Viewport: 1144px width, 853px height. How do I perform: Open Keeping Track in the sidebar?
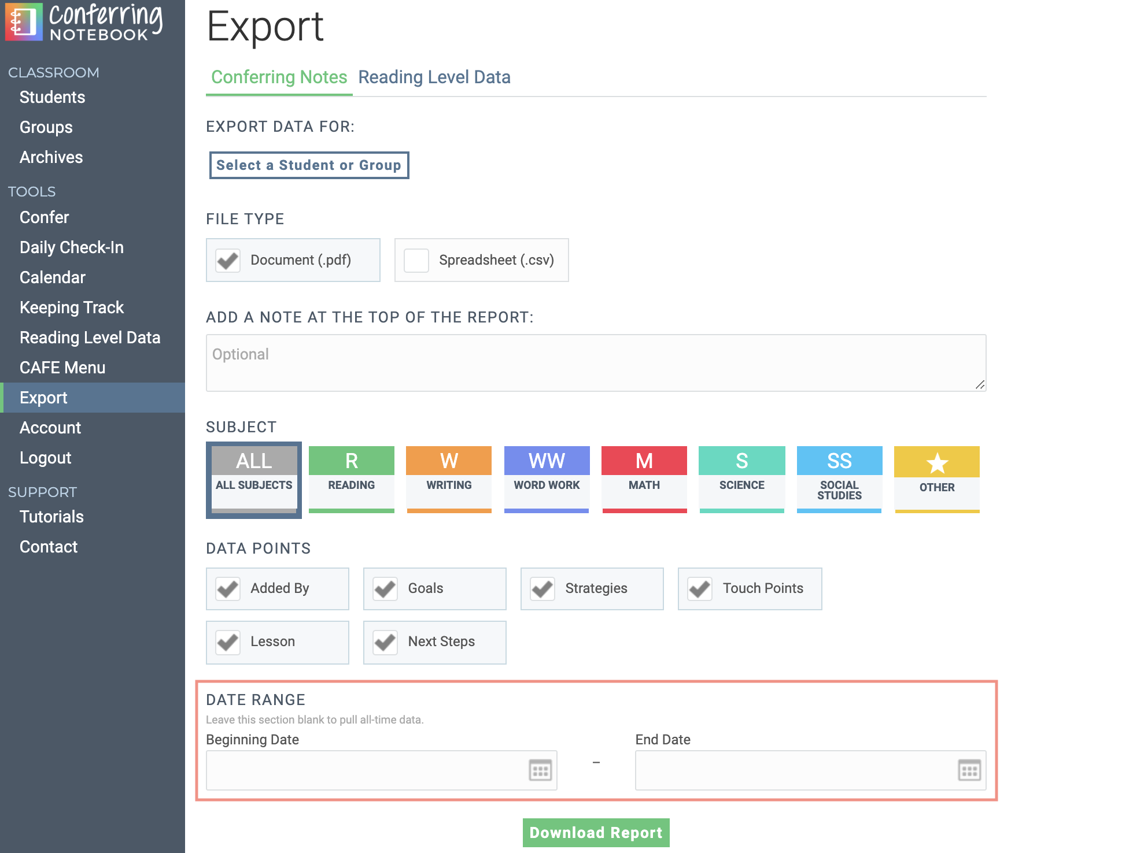click(x=72, y=307)
